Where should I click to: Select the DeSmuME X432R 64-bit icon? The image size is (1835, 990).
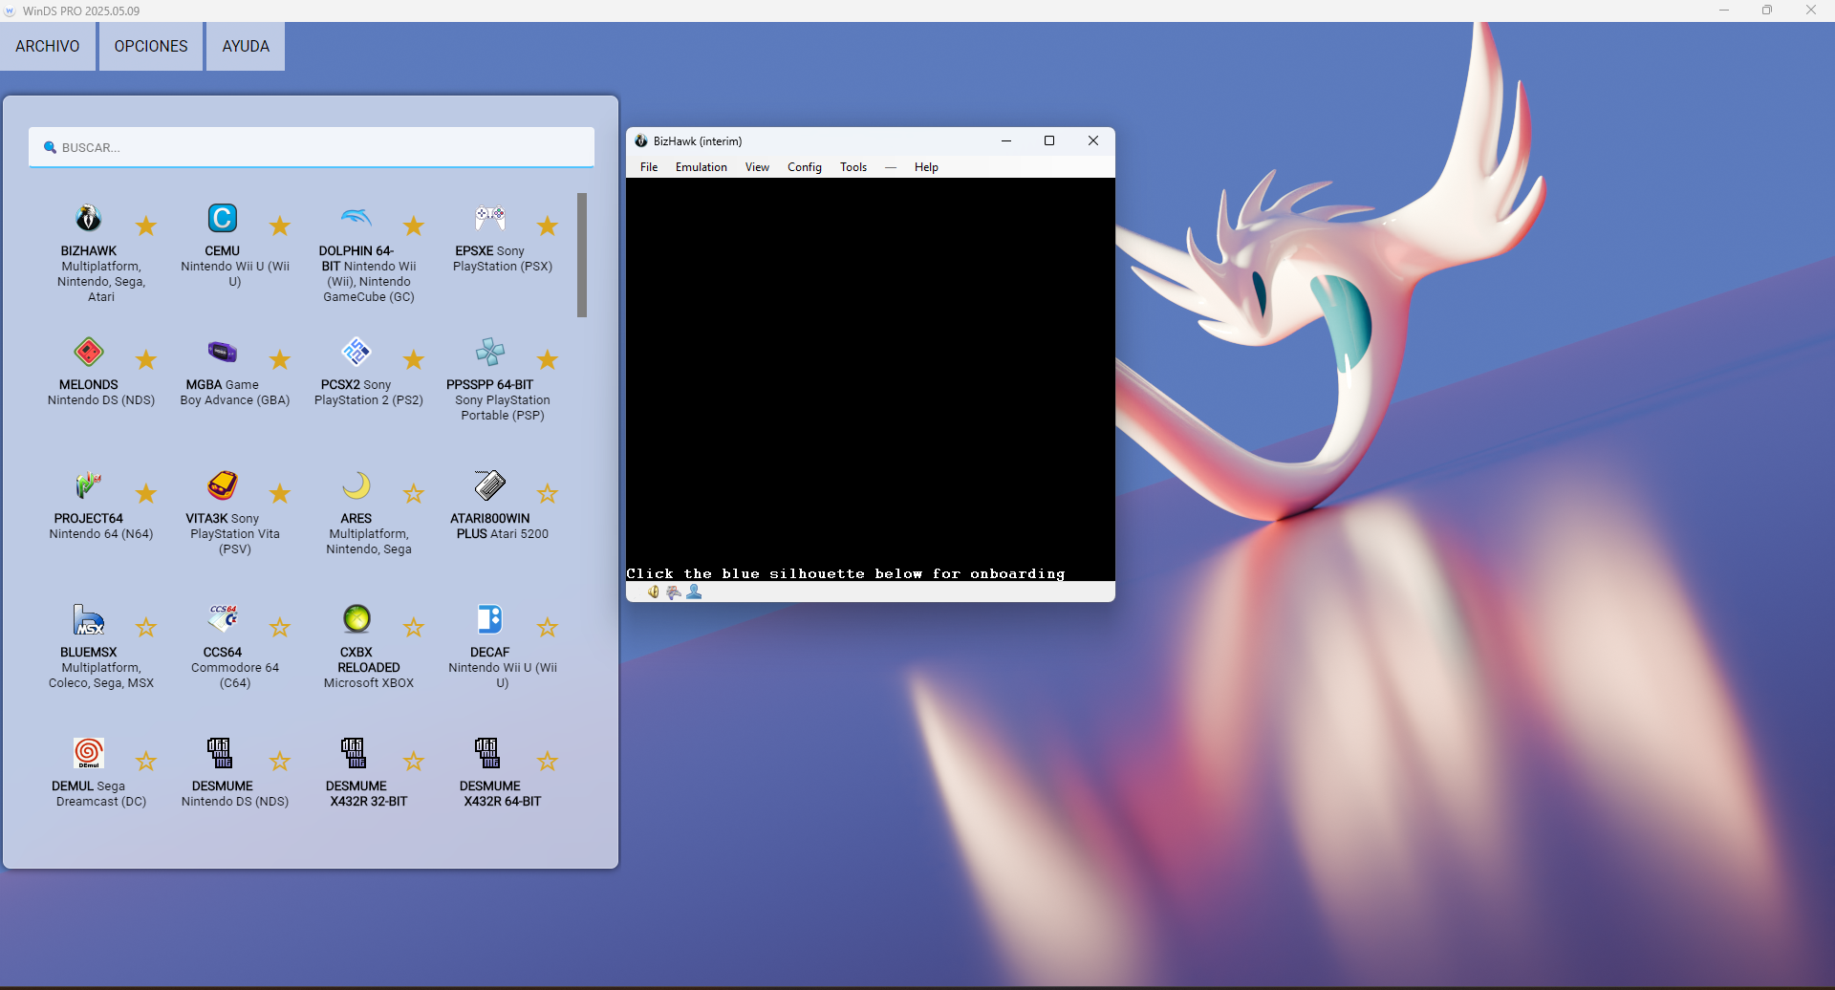(x=488, y=753)
